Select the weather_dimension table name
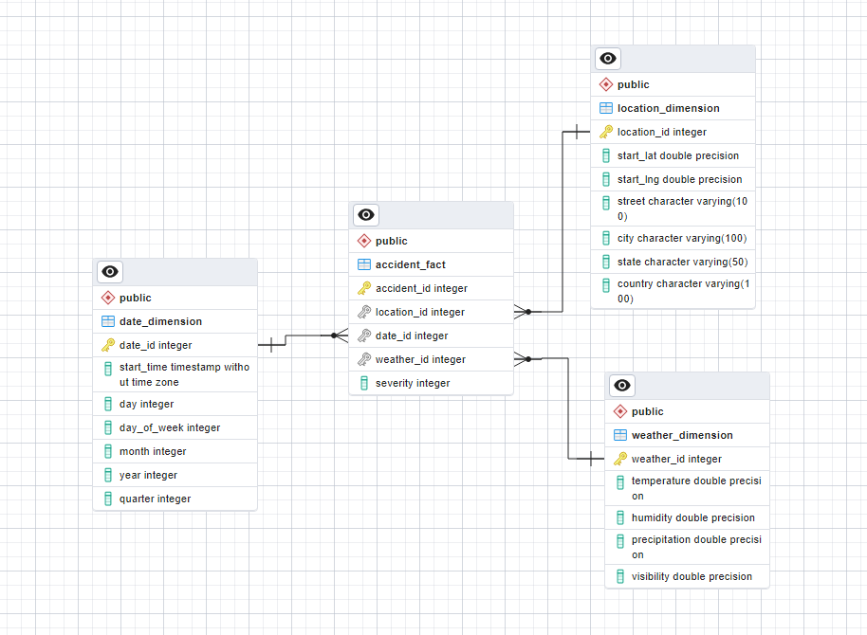Image resolution: width=867 pixels, height=635 pixels. (x=682, y=435)
